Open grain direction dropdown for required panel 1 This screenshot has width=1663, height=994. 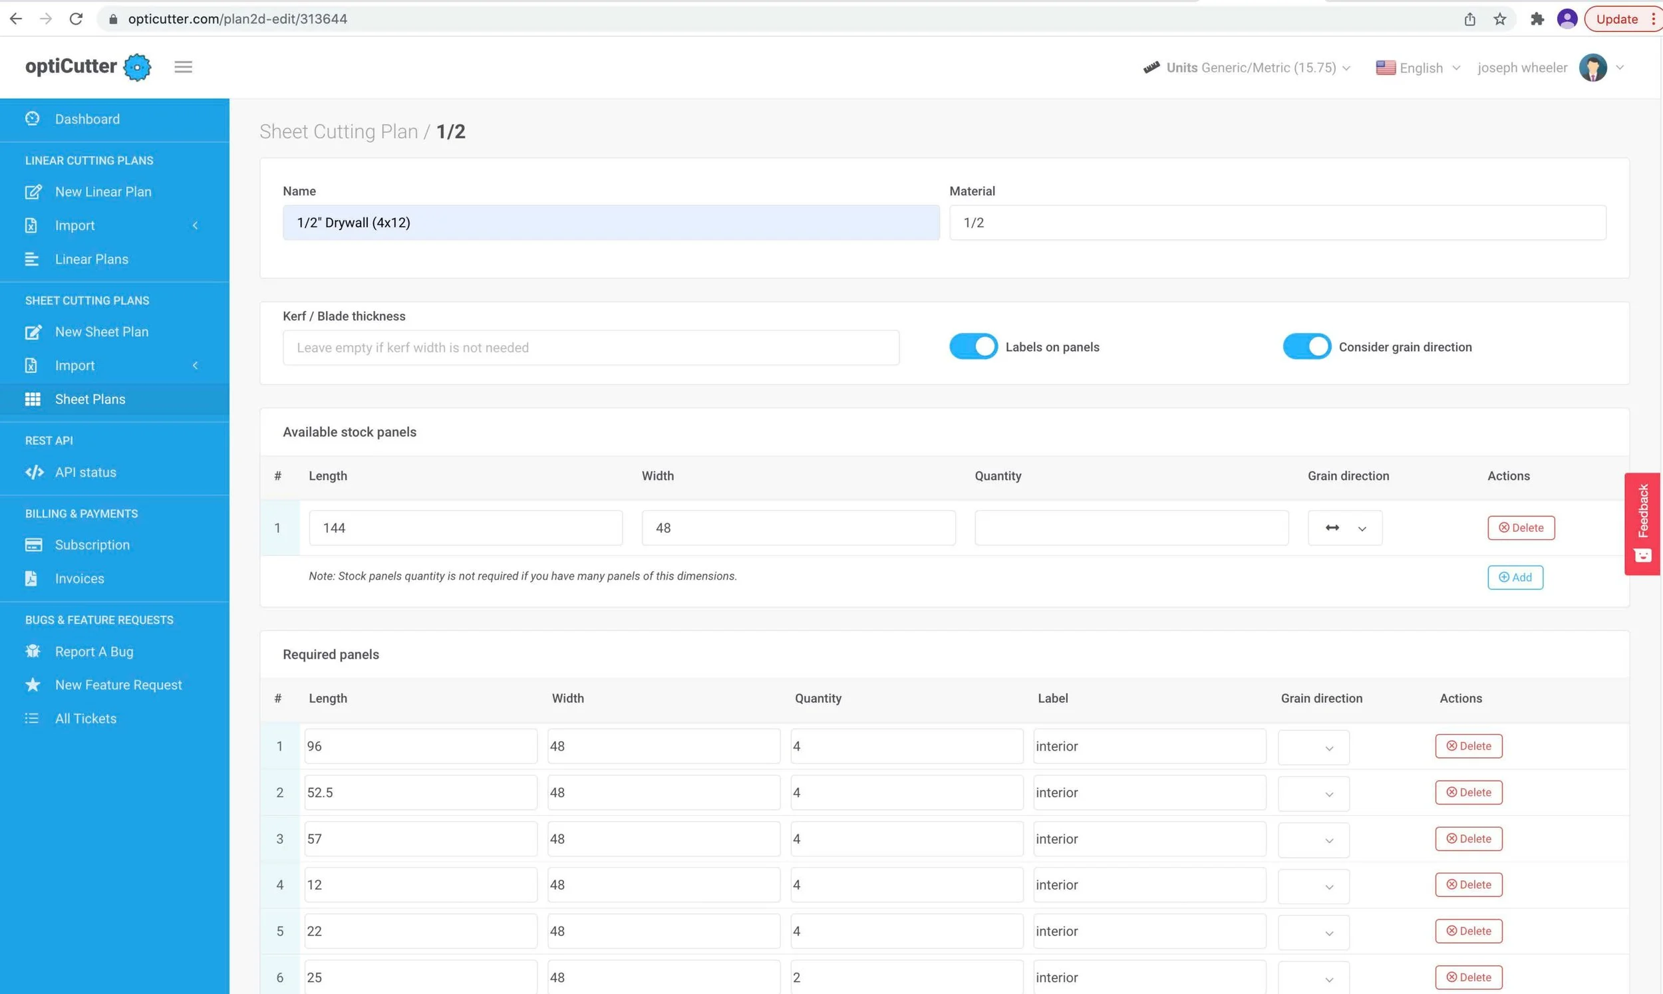tap(1312, 747)
